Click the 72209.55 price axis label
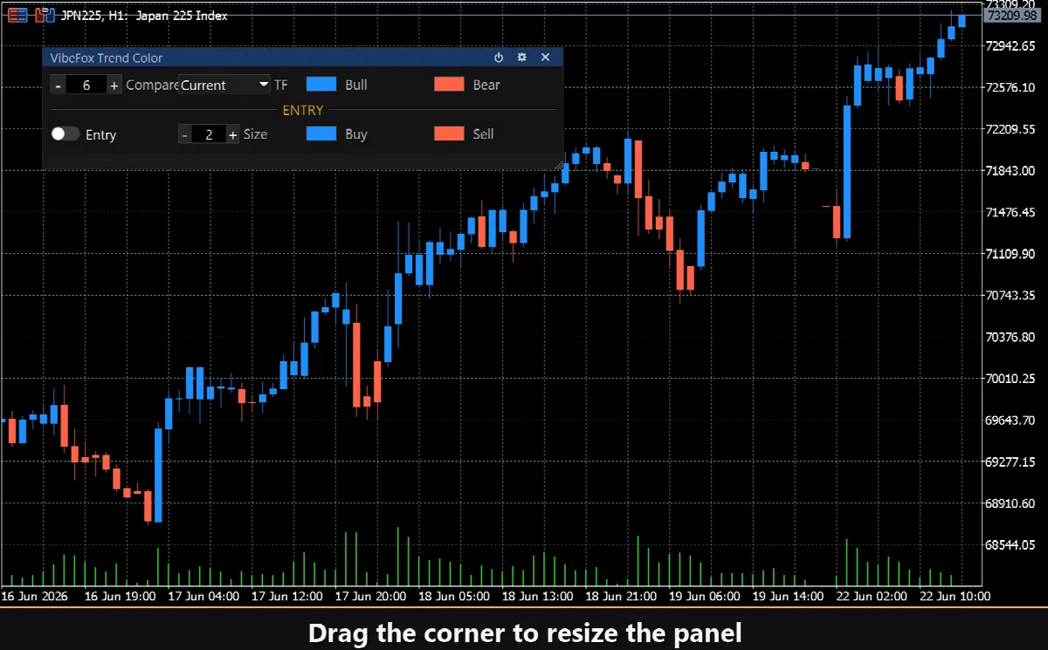This screenshot has width=1048, height=650. pos(1010,129)
